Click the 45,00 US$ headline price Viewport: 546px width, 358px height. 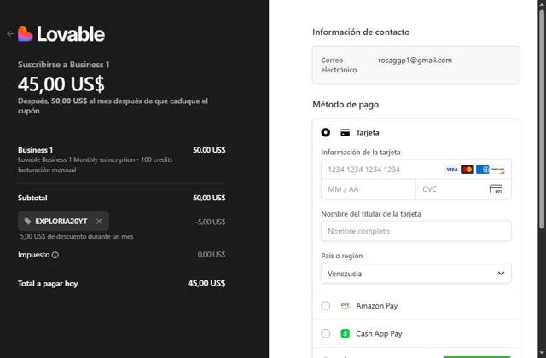coord(61,84)
